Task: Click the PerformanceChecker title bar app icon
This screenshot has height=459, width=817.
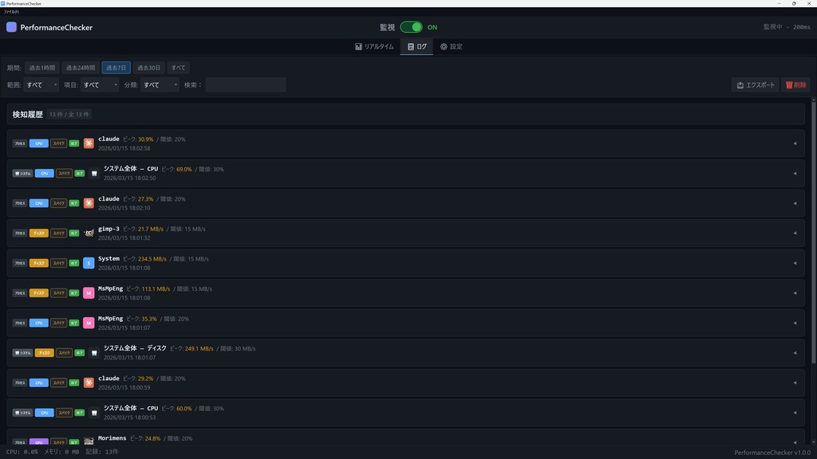Action: [3, 3]
